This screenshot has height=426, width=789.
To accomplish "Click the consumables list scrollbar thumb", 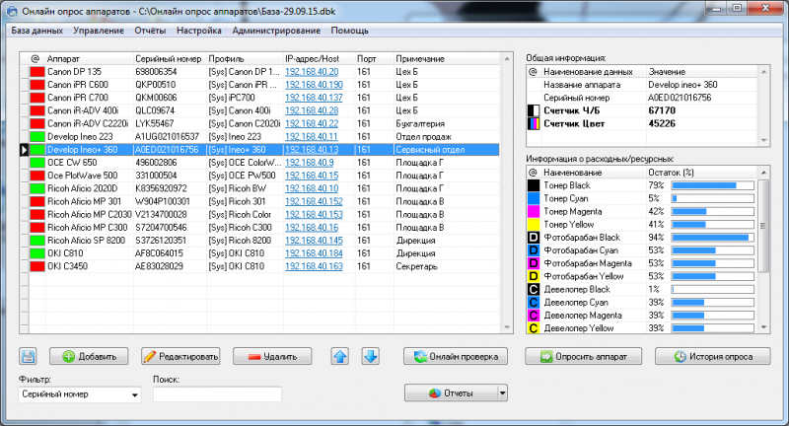I will point(763,225).
